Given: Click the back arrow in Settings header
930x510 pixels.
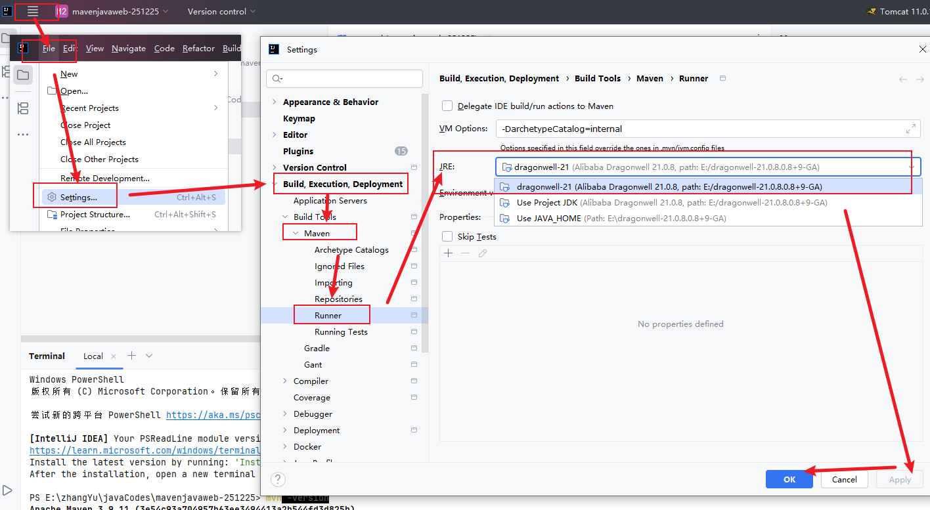Looking at the screenshot, I should click(x=903, y=79).
